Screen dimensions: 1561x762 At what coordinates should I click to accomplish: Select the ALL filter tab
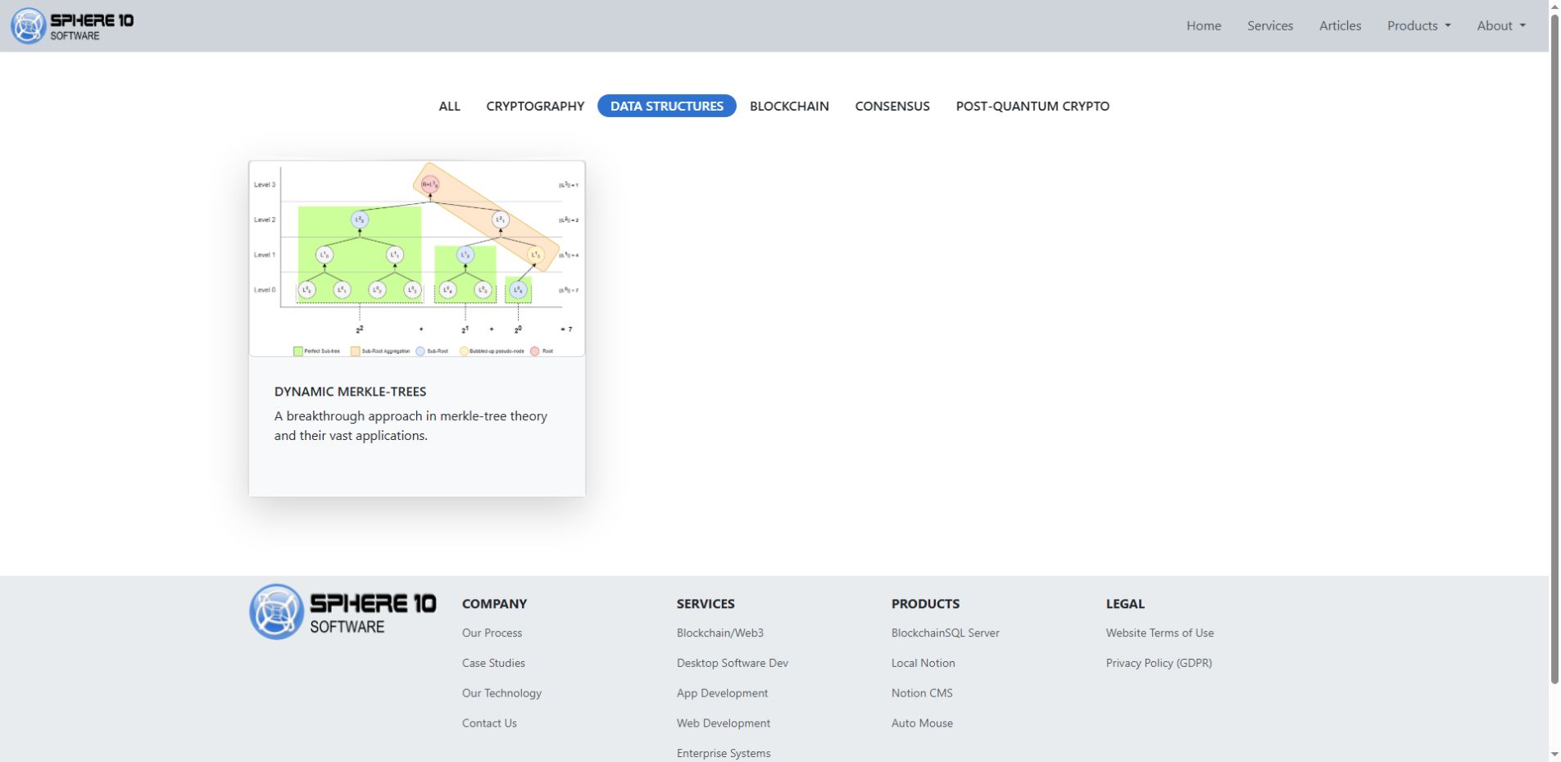449,106
